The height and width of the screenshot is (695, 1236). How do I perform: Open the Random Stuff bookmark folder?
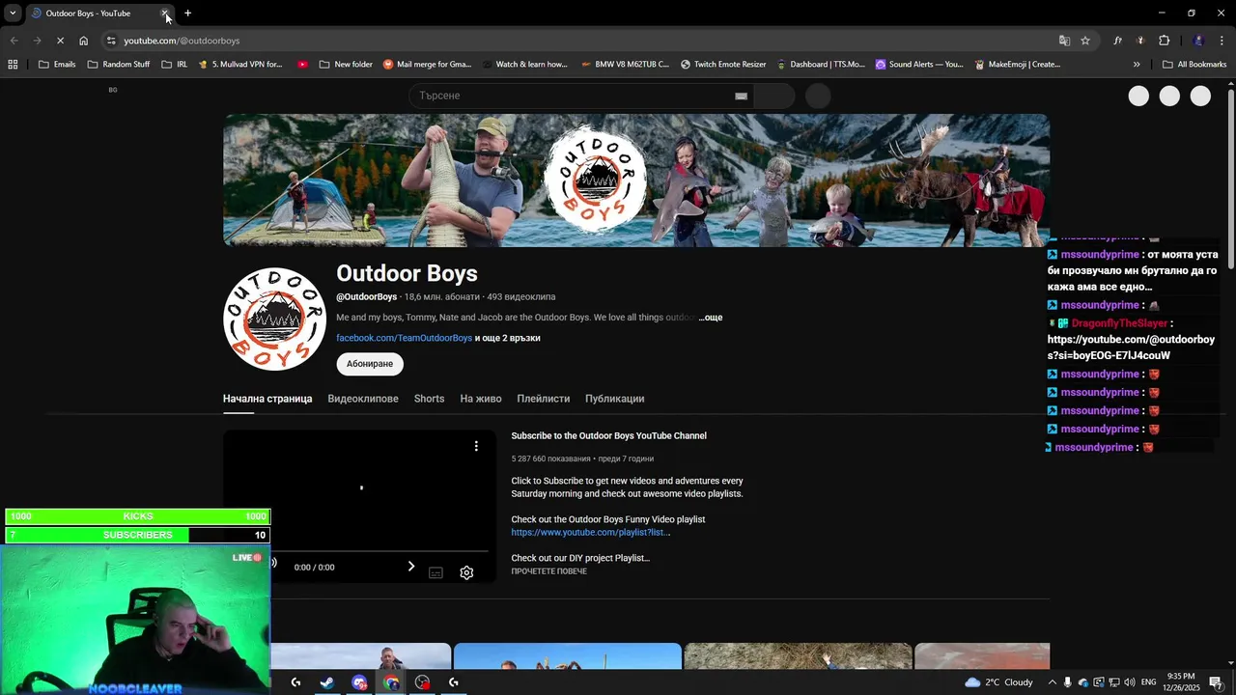click(118, 65)
